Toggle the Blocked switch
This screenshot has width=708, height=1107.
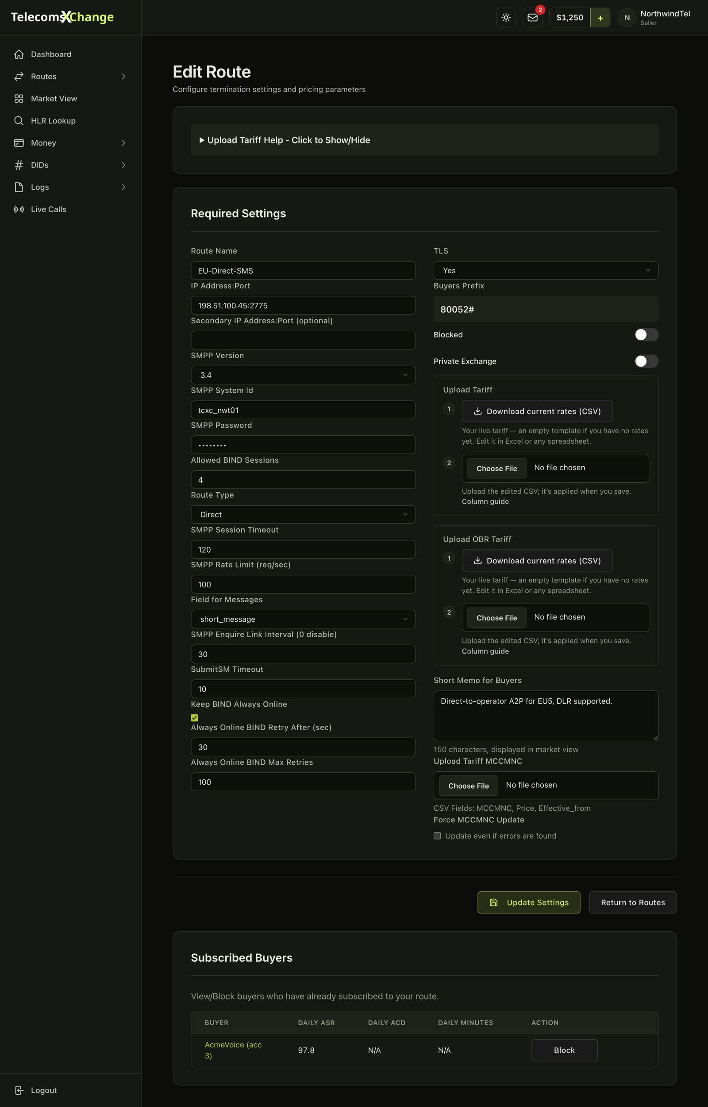click(646, 334)
